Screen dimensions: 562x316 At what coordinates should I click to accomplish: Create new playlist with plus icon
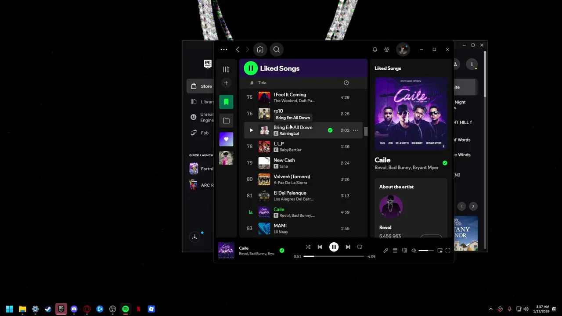(226, 83)
